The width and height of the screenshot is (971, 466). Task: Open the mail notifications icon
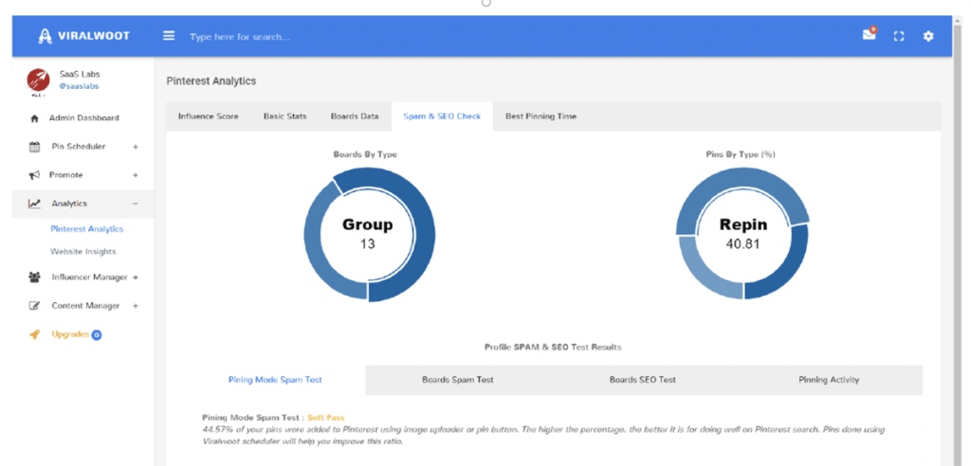(x=869, y=35)
